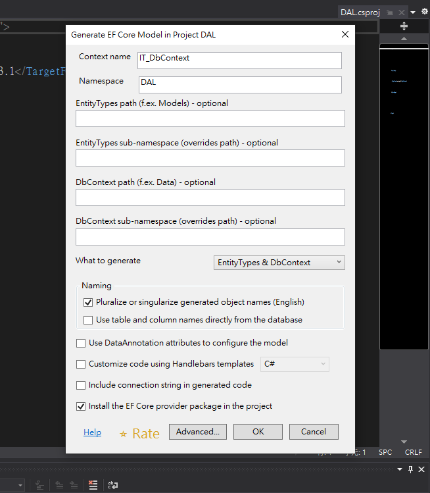Confirm with the OK button
Screen dimensions: 430x493
[x=258, y=432]
